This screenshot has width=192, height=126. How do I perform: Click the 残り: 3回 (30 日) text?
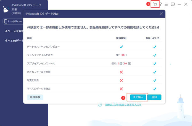[x=121, y=64]
